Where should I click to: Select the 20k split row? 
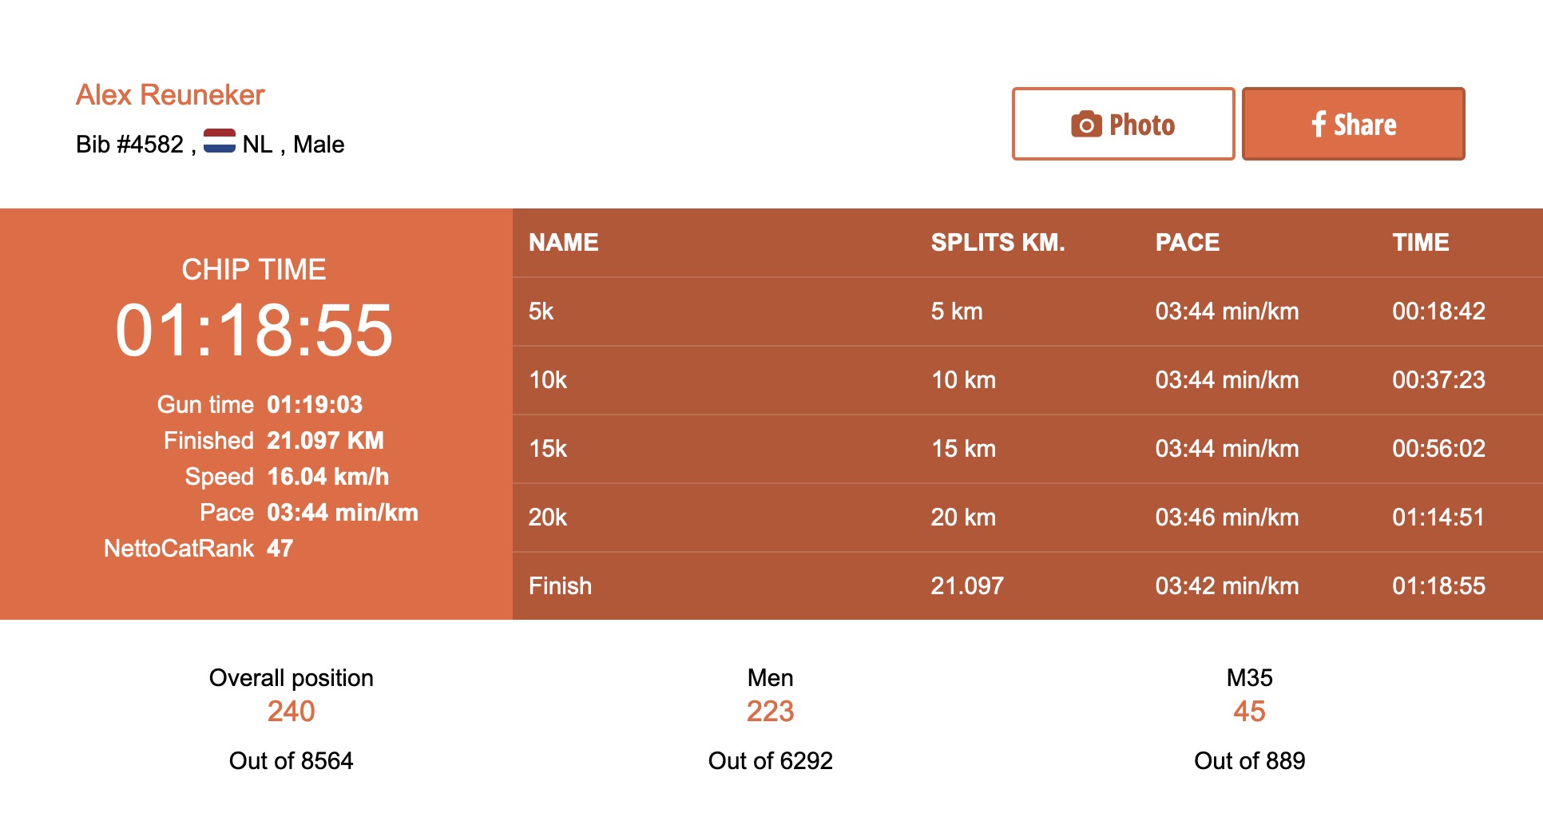click(1027, 518)
